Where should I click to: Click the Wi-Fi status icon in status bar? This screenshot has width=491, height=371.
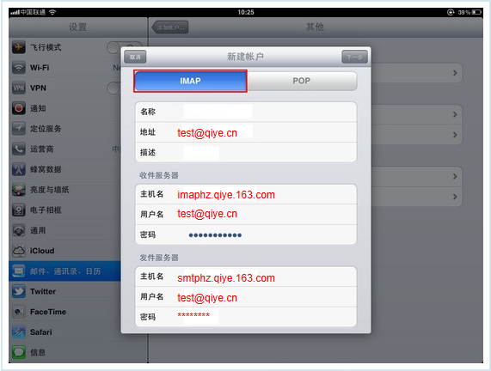52,12
